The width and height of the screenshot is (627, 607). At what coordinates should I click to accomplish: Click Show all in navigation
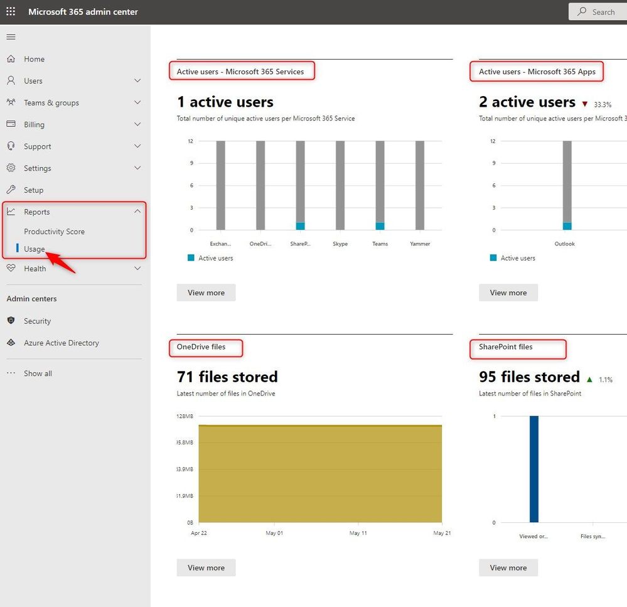pyautogui.click(x=38, y=373)
